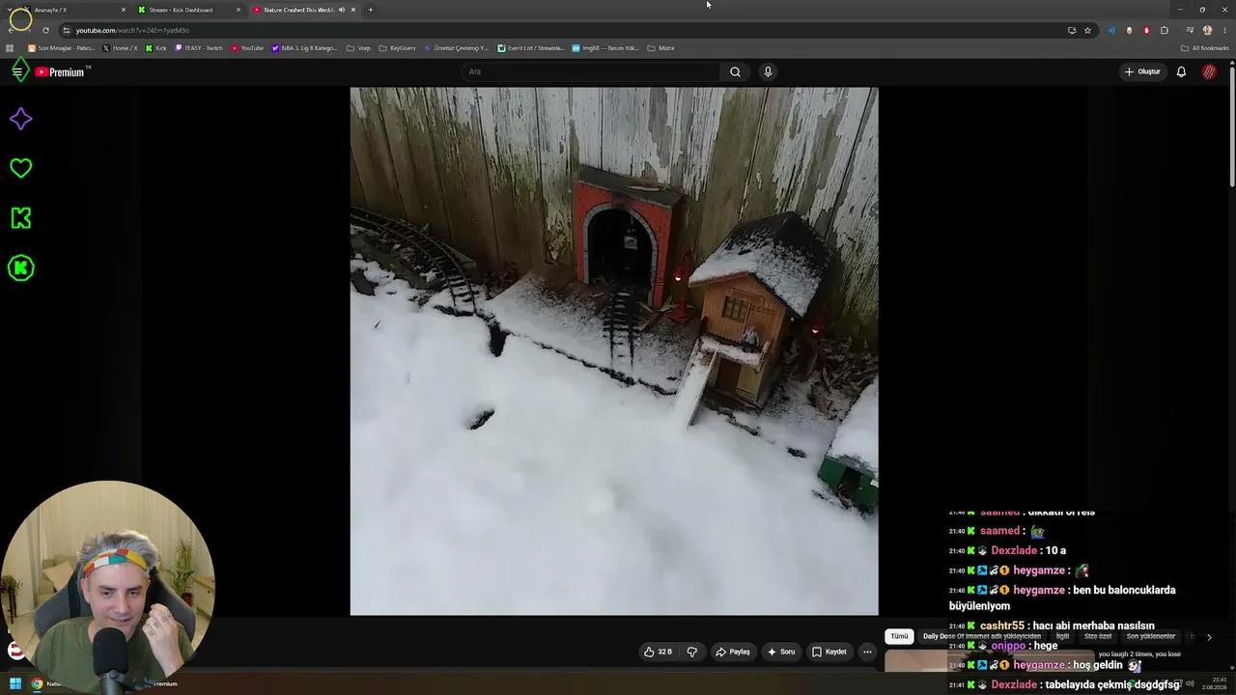Click the YouTube search field

591,71
